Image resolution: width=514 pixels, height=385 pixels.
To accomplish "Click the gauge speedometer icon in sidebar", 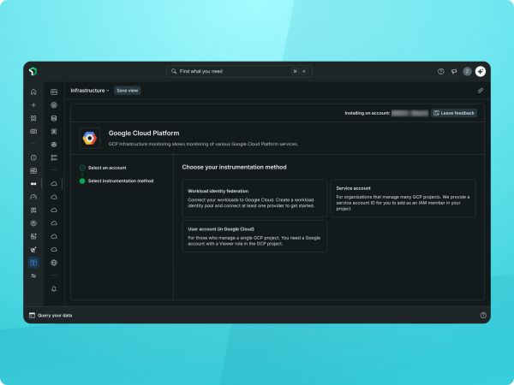I will [x=33, y=197].
